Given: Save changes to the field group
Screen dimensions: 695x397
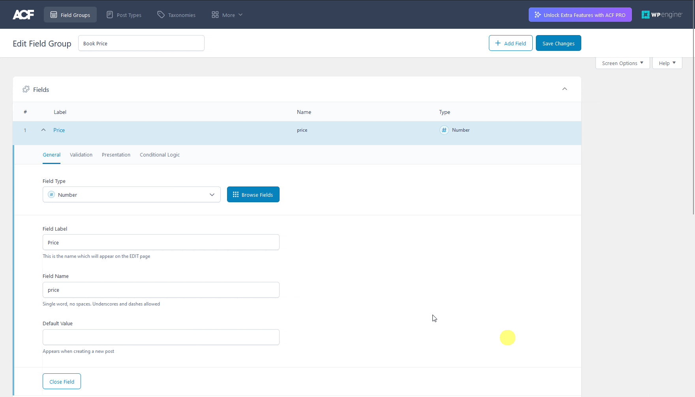Looking at the screenshot, I should tap(558, 43).
